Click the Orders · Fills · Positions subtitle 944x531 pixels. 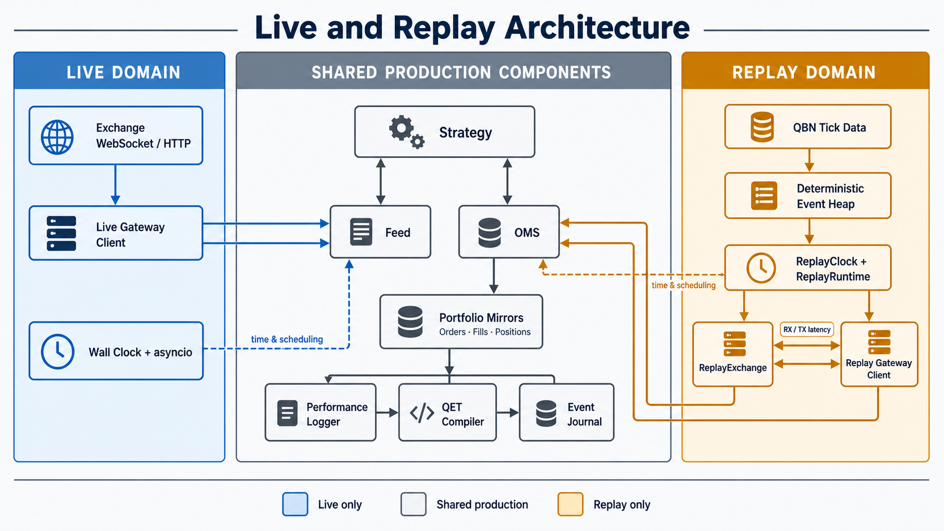click(x=485, y=332)
